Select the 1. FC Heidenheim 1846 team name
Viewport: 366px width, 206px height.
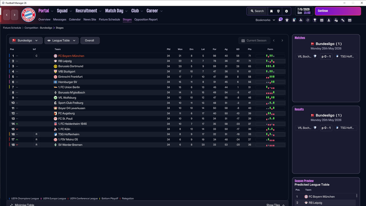point(72,124)
